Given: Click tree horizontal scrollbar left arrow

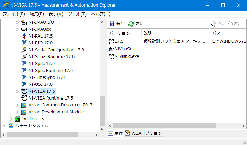Looking at the screenshot, I should tap(3, 135).
